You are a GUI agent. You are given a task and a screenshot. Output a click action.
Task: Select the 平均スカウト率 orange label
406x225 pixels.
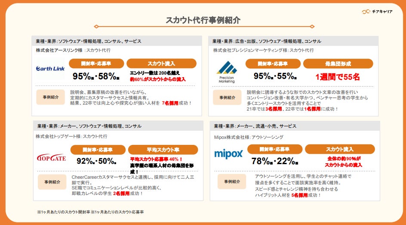[163, 150]
